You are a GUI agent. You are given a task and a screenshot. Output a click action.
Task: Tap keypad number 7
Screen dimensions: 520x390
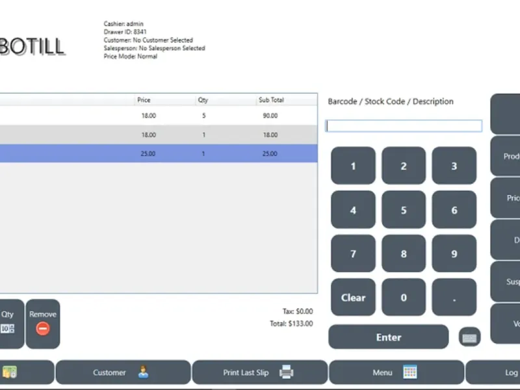tap(353, 253)
